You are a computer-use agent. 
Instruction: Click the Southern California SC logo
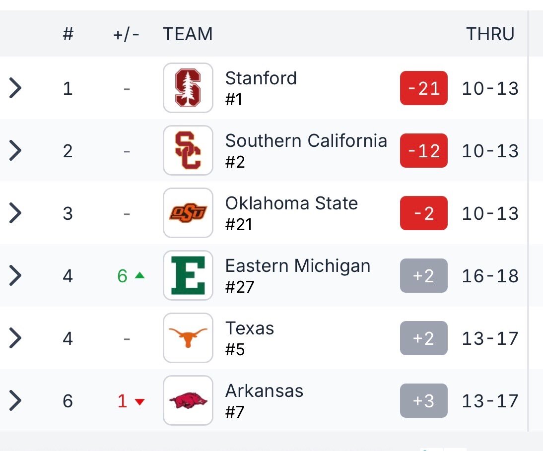188,150
